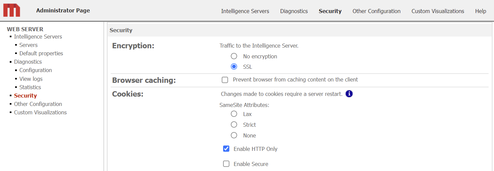Open the Help menu
494x171 pixels.
481,11
